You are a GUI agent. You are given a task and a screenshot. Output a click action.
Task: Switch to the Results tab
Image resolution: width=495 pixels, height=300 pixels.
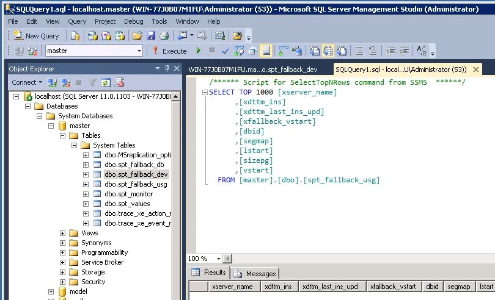(x=208, y=273)
